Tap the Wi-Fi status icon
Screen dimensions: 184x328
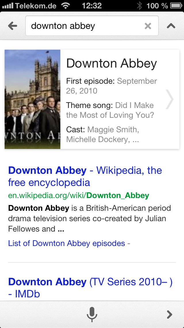[x=66, y=5]
